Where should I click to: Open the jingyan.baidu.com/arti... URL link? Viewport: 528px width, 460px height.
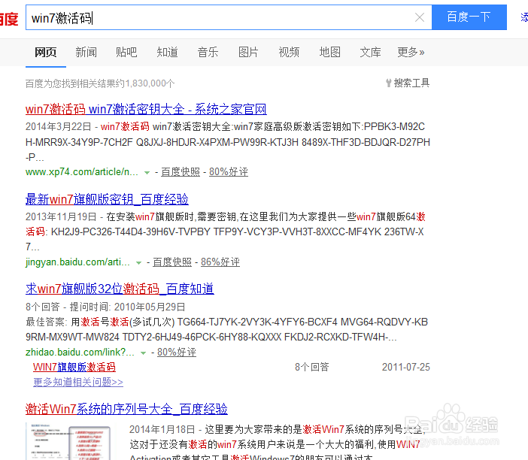tap(77, 262)
